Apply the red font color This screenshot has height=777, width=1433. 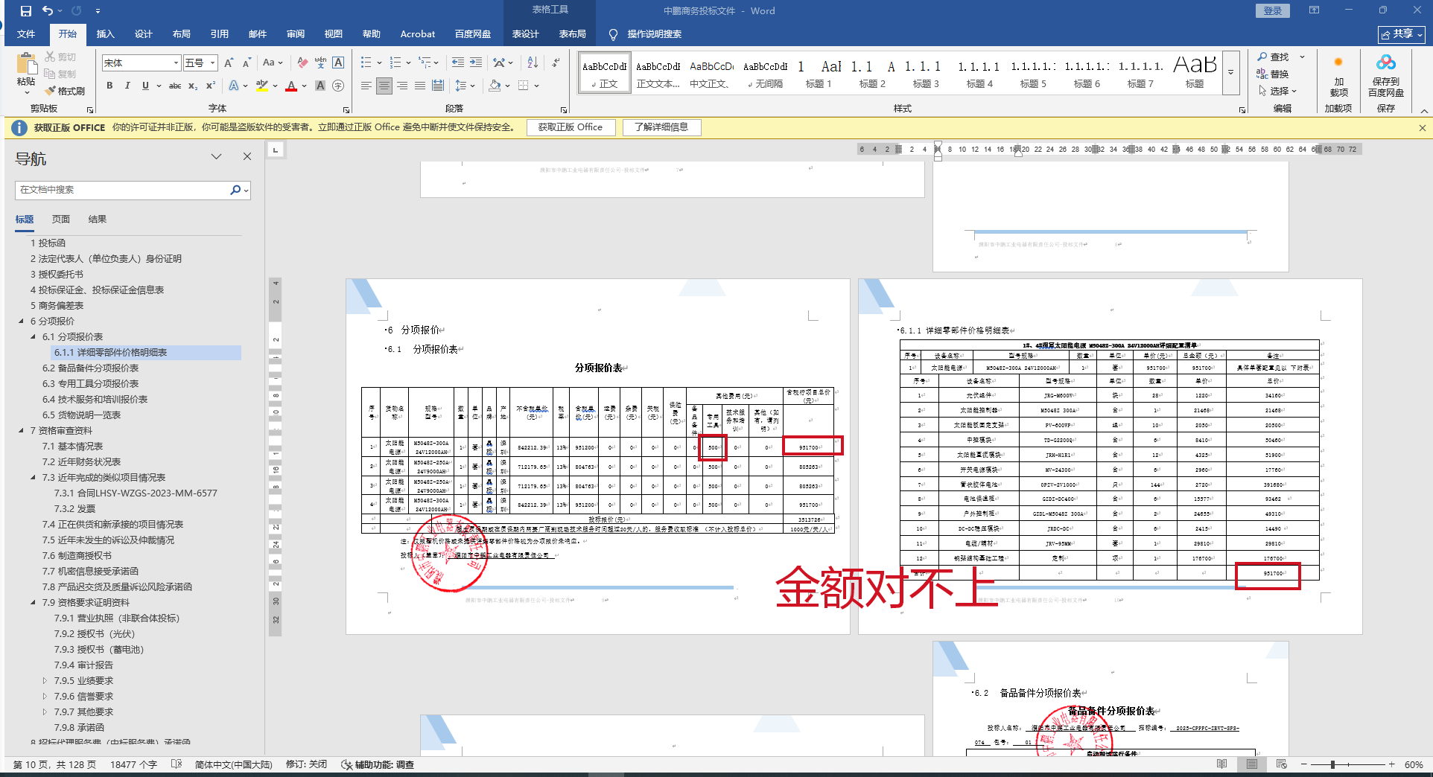coord(291,86)
